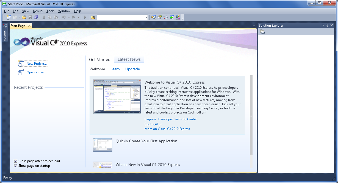Open the Toolbox from the left sidebar tab
Screen dimensions: 338x183
[5, 36]
